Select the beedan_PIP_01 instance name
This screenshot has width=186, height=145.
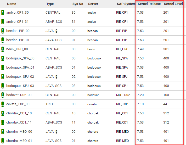[18, 40]
